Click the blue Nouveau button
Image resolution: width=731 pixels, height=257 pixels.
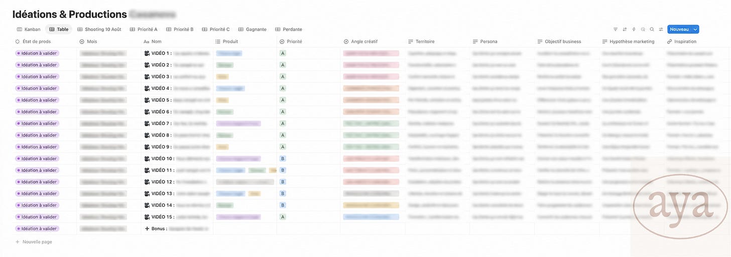click(679, 29)
